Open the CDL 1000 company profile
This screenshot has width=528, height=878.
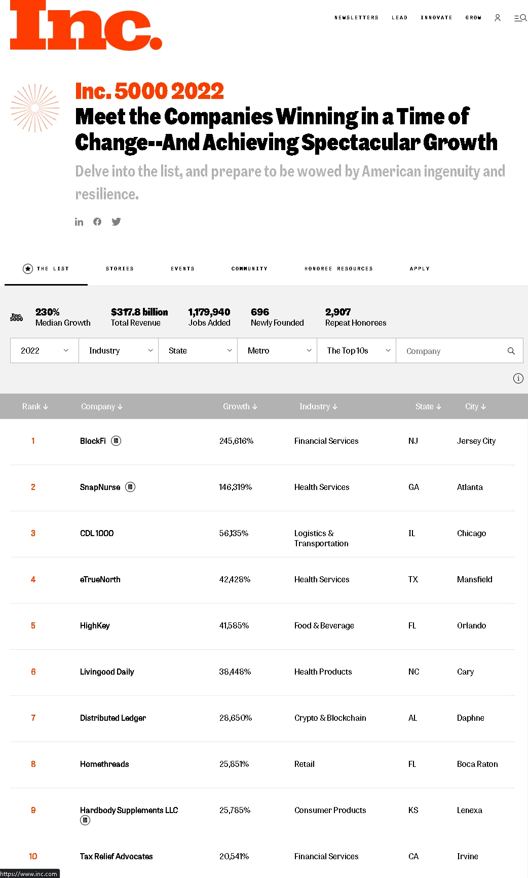click(x=97, y=533)
